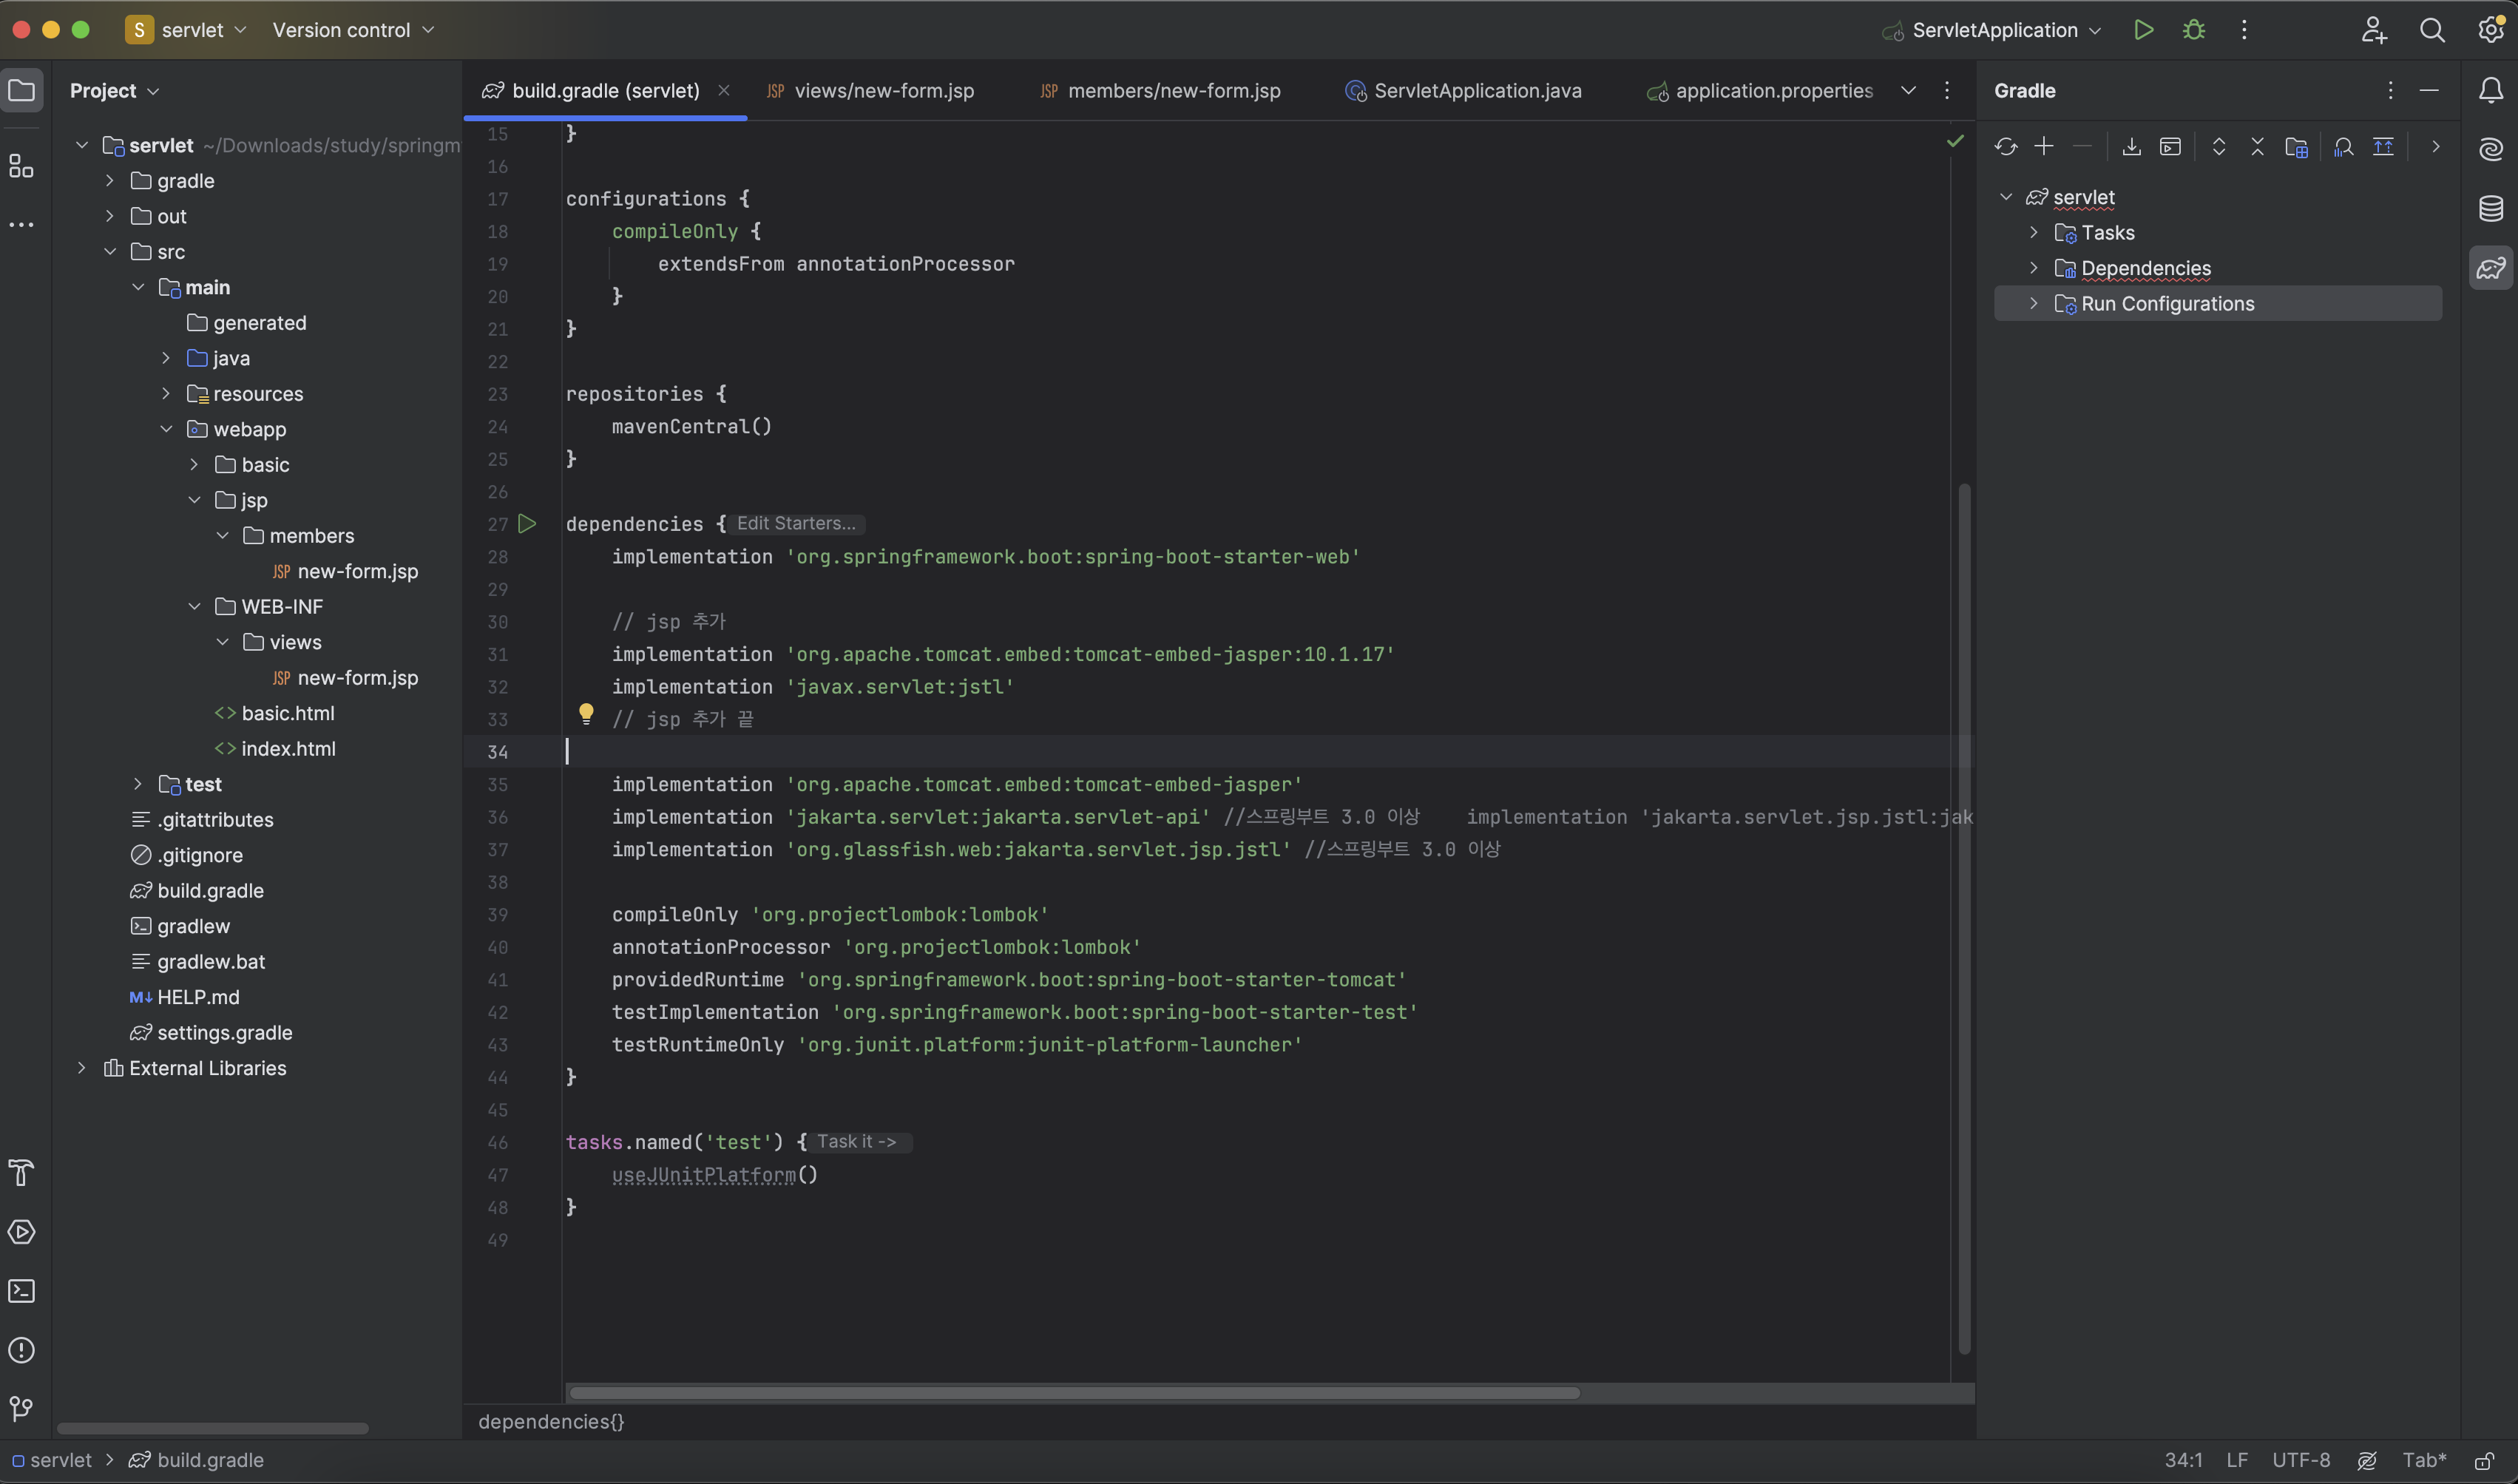2518x1484 pixels.
Task: Show more Gradle toolbar items chevron
Action: point(2436,147)
